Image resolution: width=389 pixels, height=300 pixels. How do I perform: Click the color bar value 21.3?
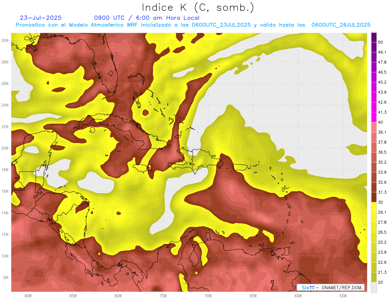[383, 272]
